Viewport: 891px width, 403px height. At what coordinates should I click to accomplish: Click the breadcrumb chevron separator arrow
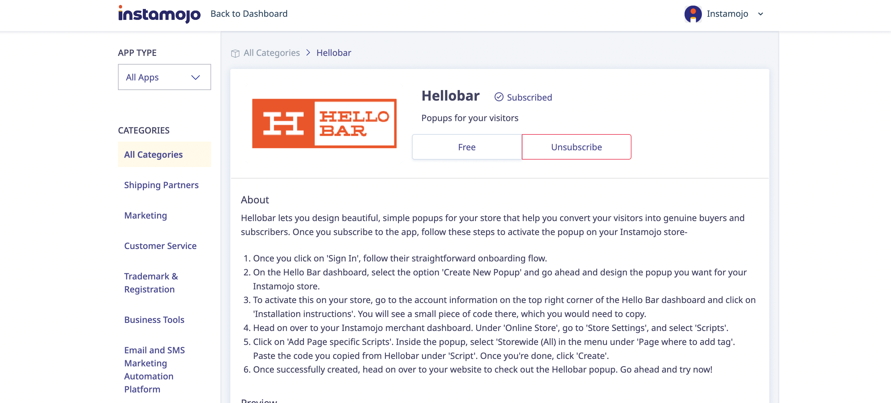(308, 53)
